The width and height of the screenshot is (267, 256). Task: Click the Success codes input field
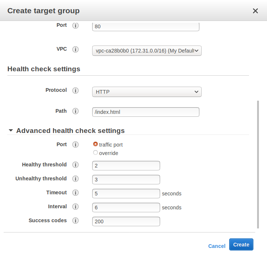click(x=126, y=221)
